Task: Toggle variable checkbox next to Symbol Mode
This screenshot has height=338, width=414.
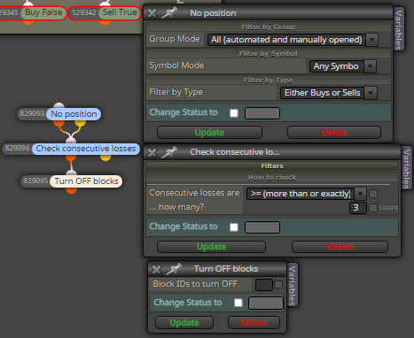Action: click(x=383, y=66)
